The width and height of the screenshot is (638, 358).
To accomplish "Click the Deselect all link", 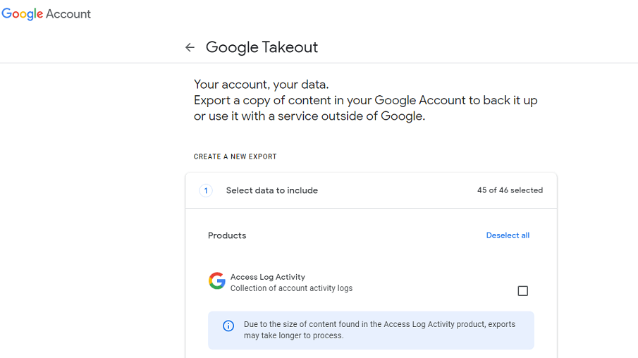I will tap(508, 235).
